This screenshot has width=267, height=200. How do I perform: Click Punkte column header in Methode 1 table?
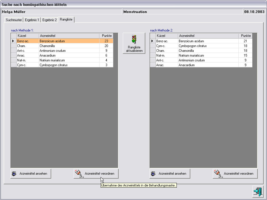point(107,36)
